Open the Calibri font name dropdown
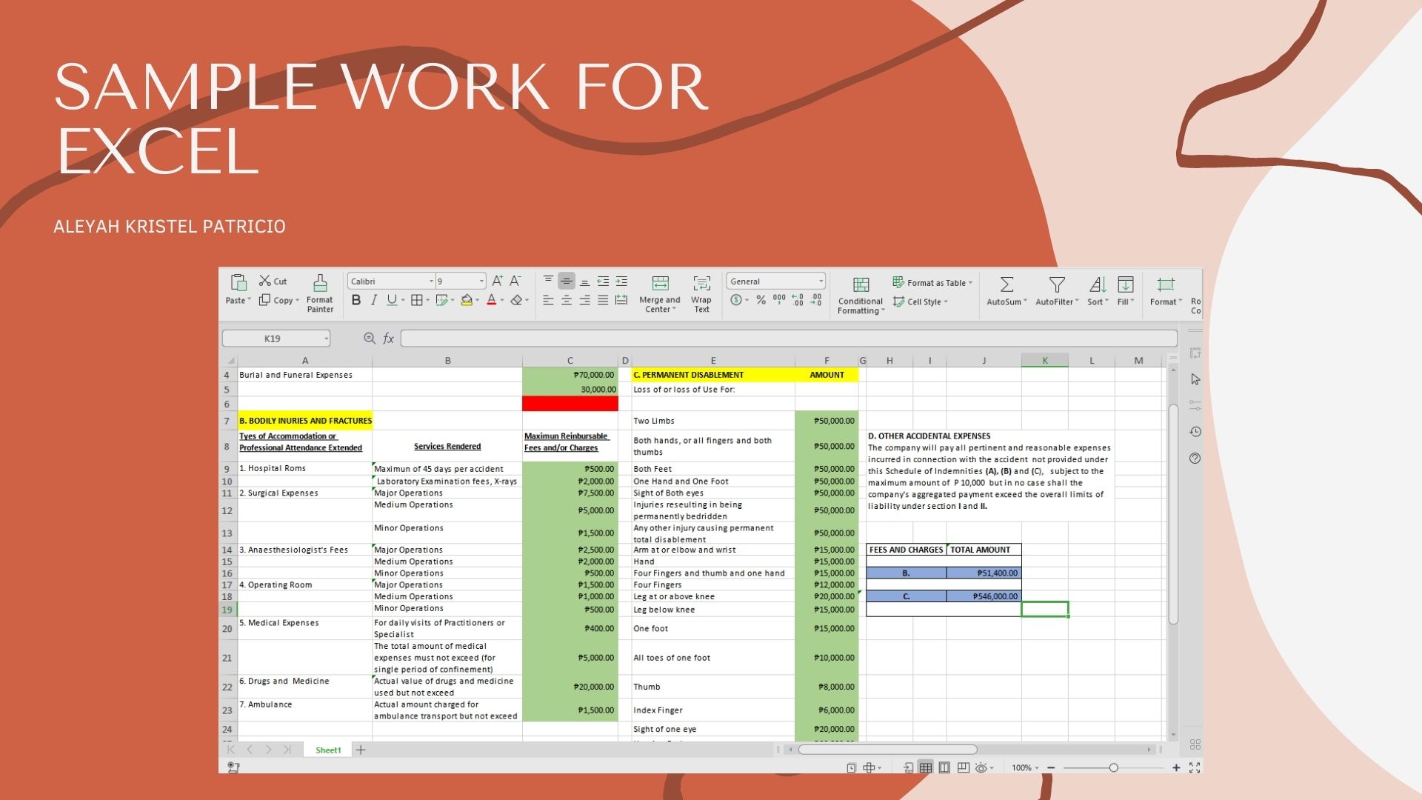This screenshot has width=1422, height=800. 431,281
